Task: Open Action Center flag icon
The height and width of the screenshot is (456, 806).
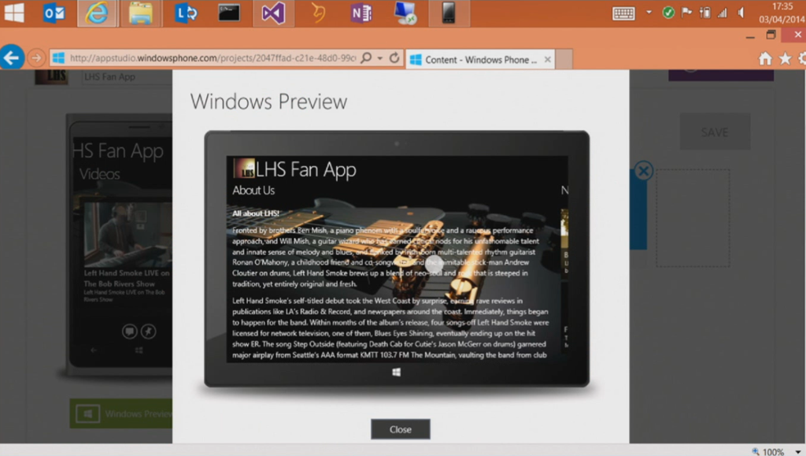Action: pyautogui.click(x=686, y=13)
